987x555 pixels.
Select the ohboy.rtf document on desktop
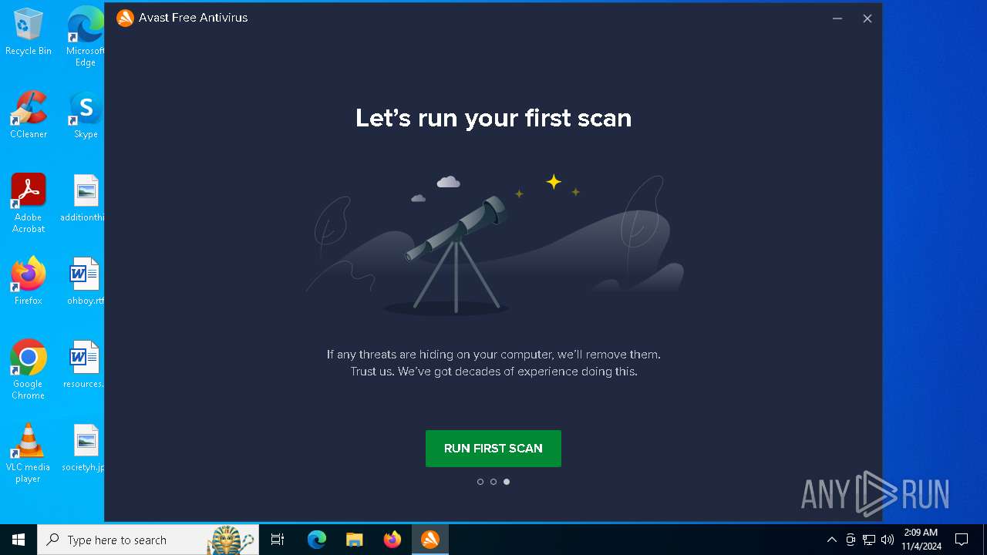pos(86,281)
